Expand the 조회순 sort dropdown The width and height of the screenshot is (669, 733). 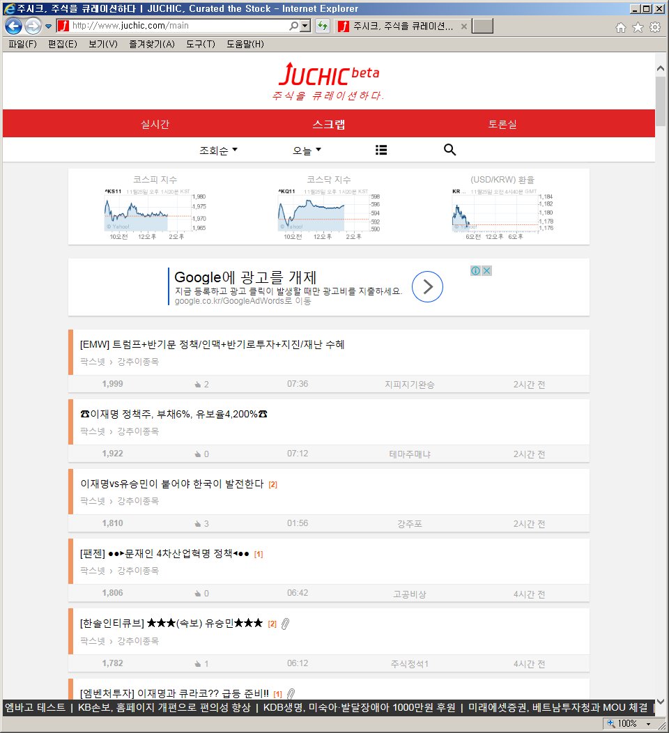tap(218, 150)
